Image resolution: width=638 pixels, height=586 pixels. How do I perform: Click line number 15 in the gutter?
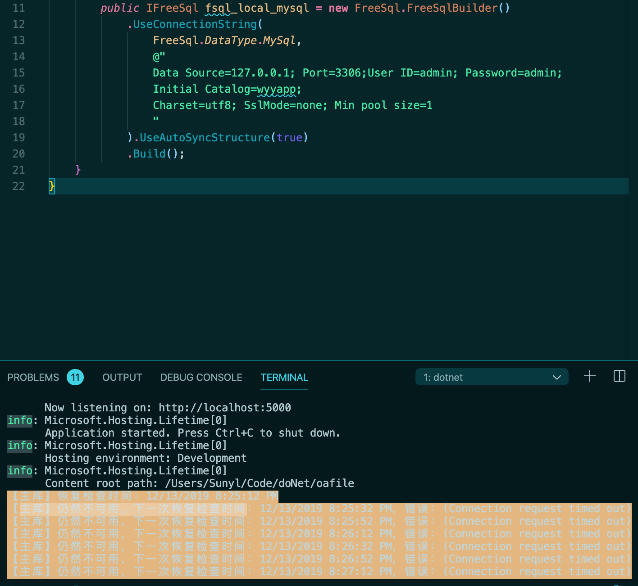[18, 73]
